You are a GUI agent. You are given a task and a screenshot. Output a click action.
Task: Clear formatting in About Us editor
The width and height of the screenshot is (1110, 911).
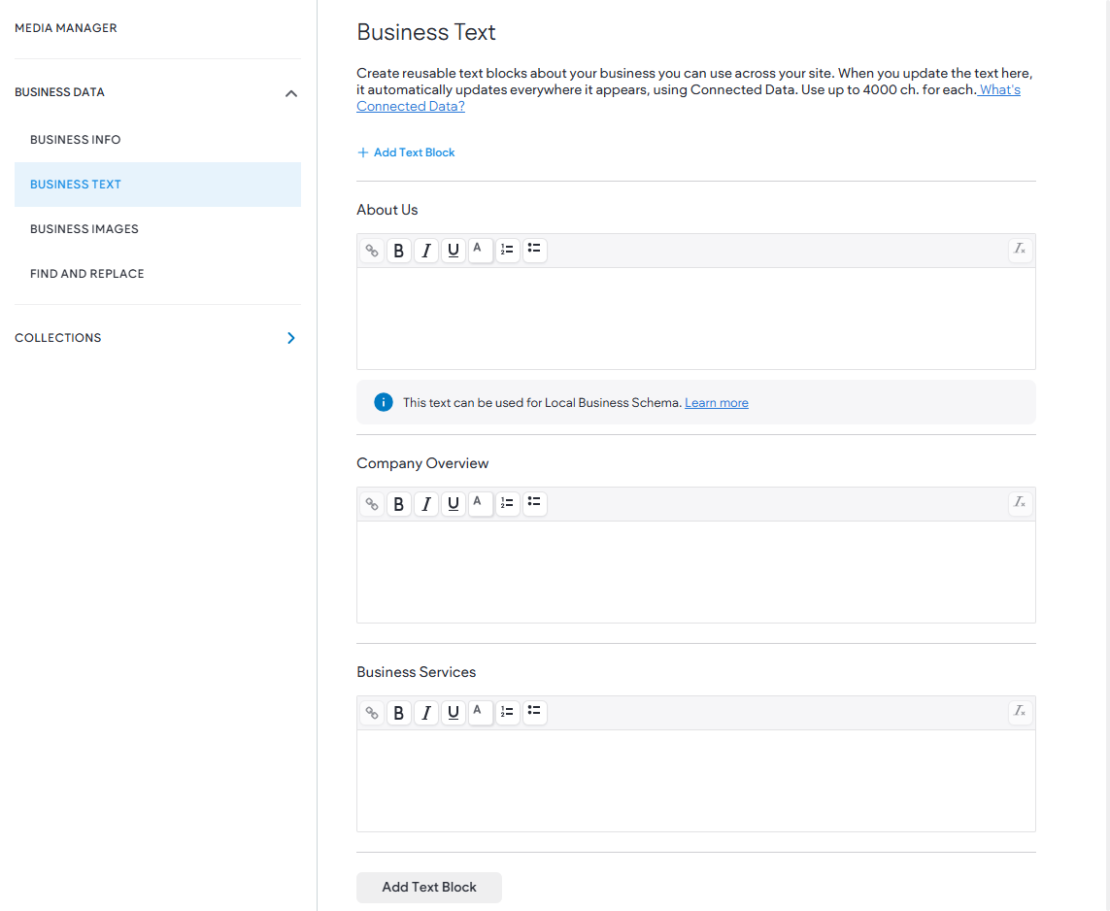click(x=1020, y=250)
